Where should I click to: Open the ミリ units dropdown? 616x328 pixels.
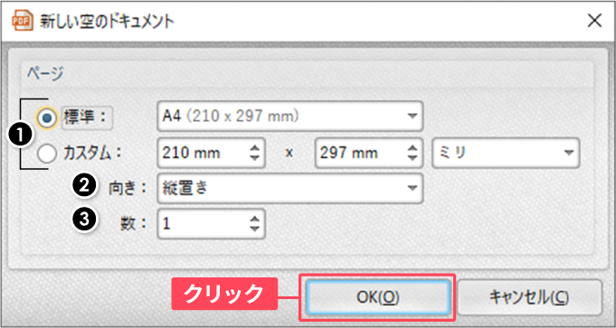coord(506,153)
